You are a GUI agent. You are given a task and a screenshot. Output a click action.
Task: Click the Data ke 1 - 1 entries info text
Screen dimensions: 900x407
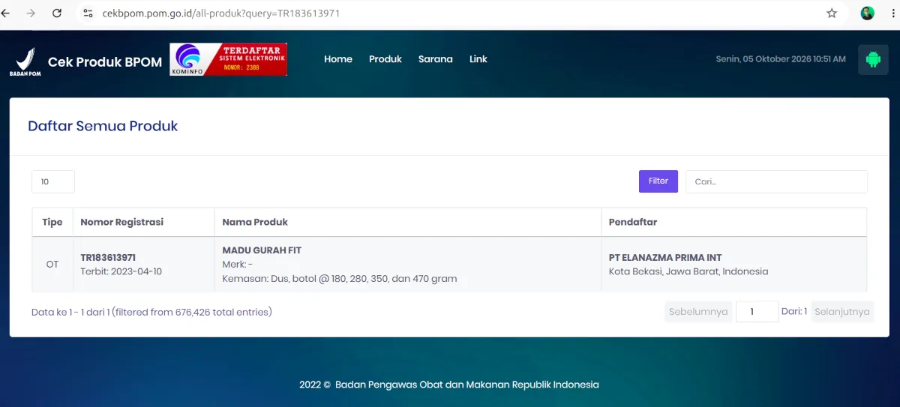coord(151,312)
